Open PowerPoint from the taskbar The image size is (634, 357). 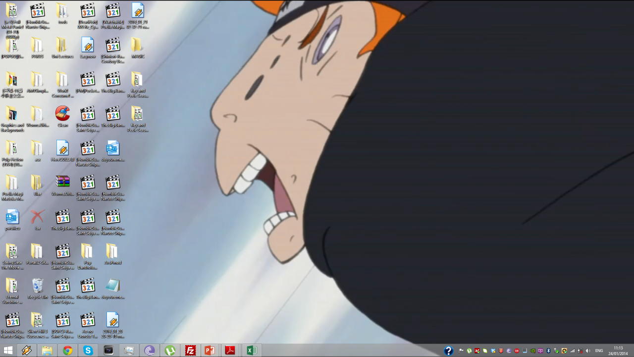point(210,351)
